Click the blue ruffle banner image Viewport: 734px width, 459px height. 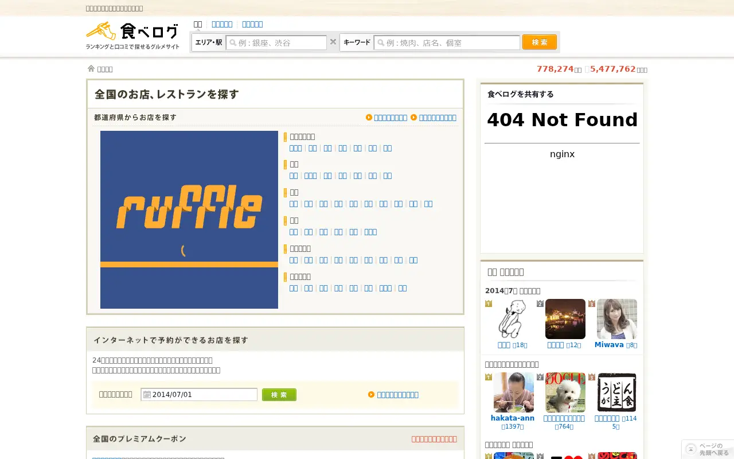coord(189,220)
